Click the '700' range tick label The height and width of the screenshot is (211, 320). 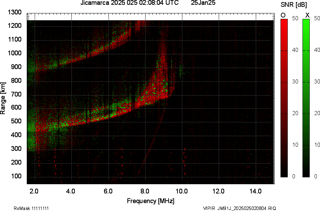(x=16, y=94)
